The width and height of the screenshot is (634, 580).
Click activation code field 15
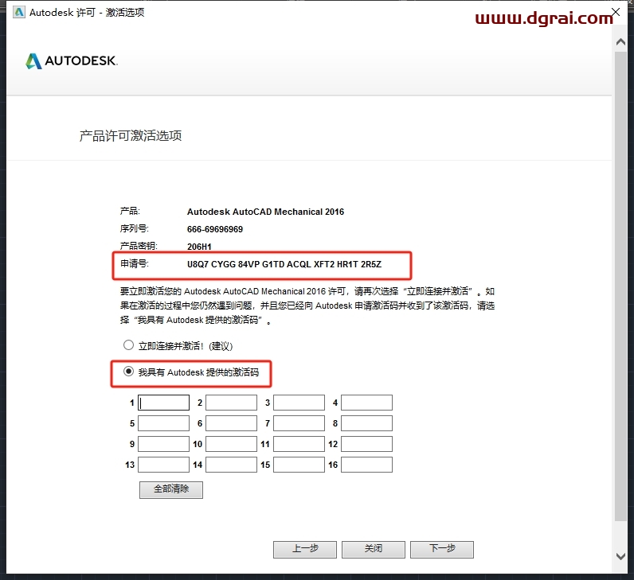299,465
